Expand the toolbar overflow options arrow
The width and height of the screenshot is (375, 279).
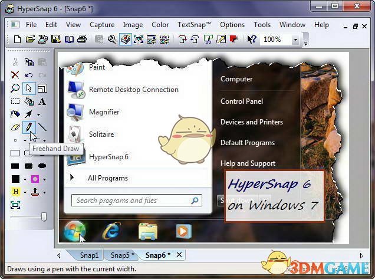point(305,43)
